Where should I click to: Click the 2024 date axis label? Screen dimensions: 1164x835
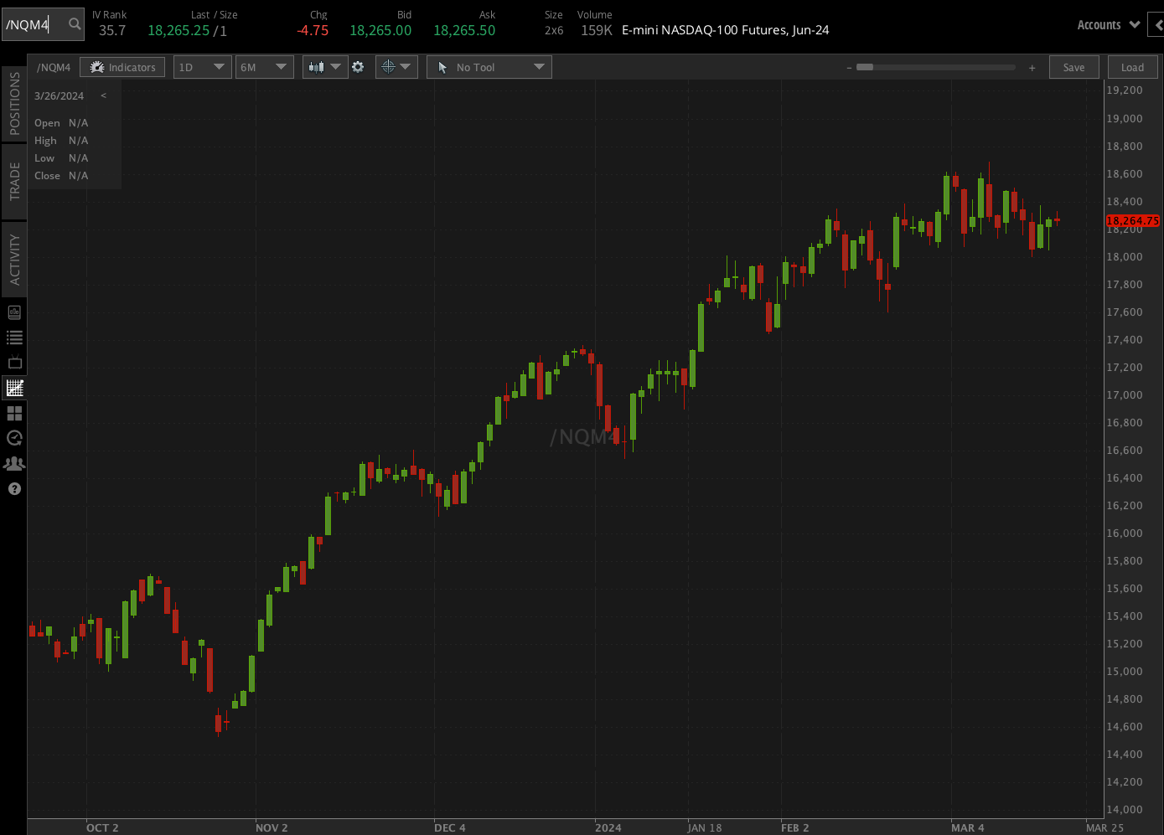(x=608, y=827)
